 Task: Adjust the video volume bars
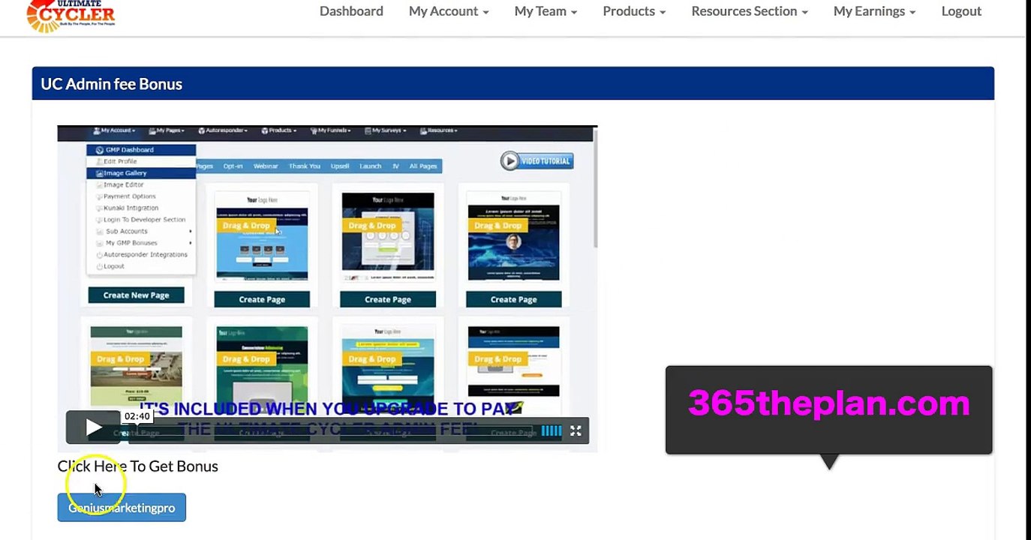pyautogui.click(x=551, y=430)
